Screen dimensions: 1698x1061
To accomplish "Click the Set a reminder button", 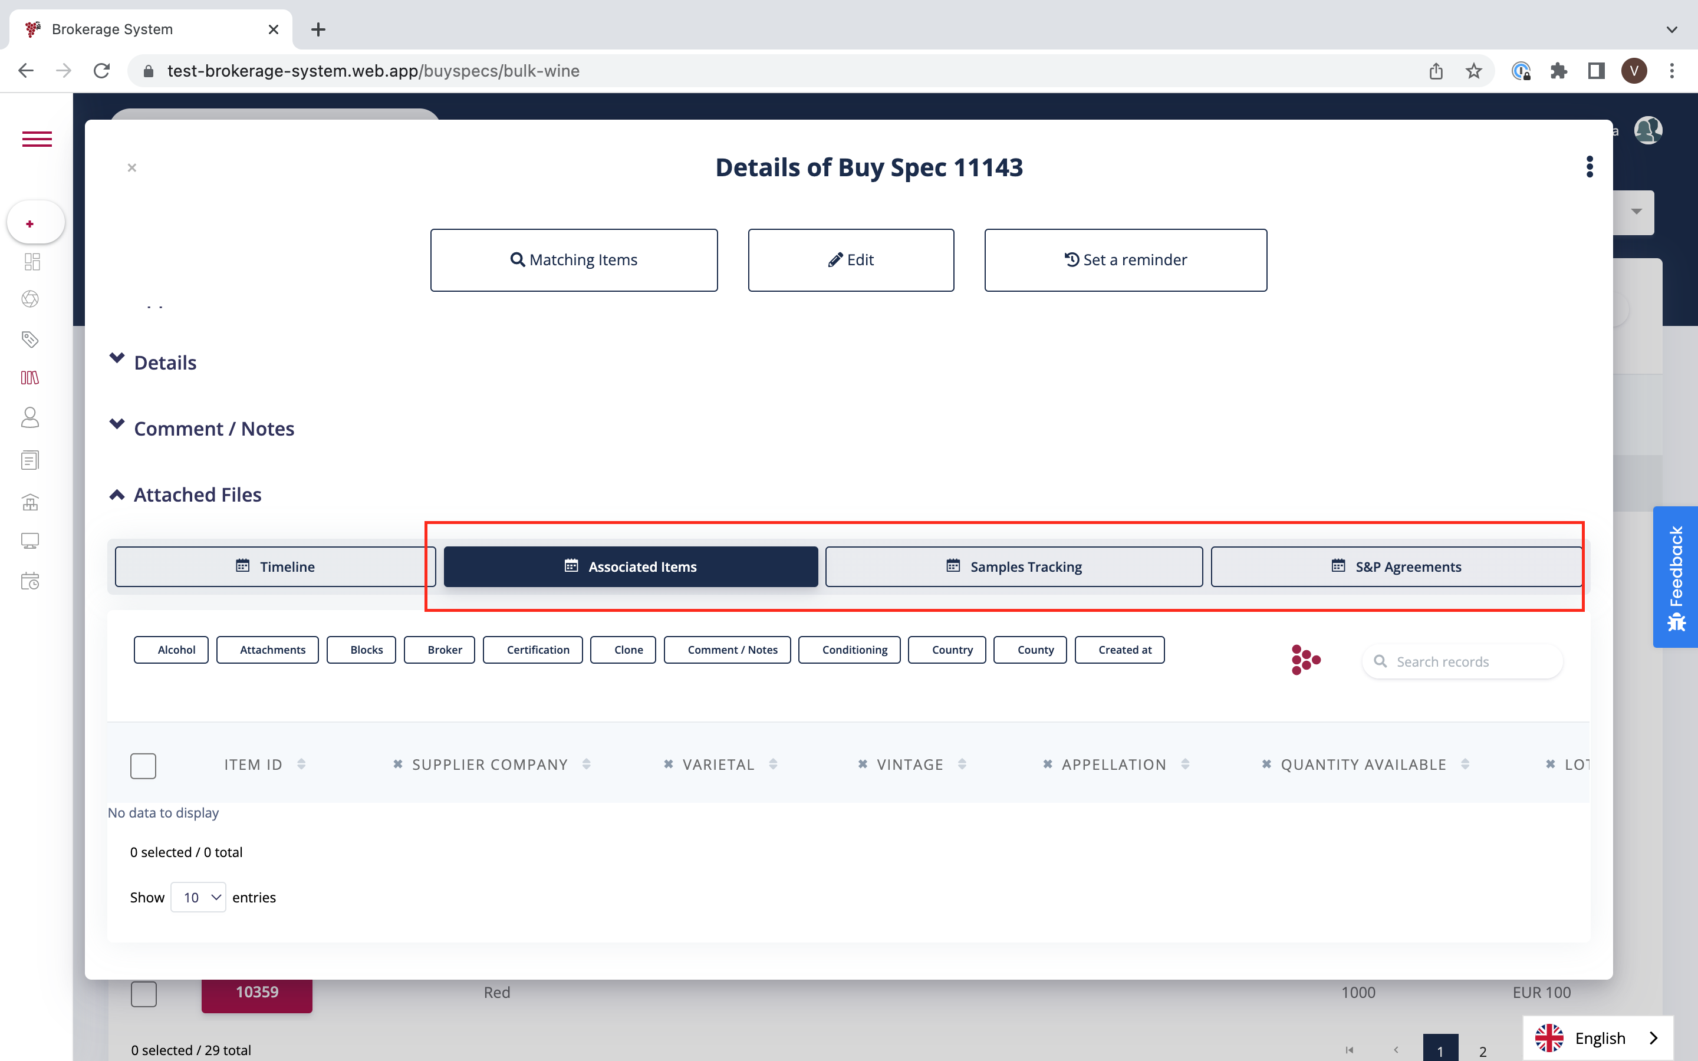I will 1125,261.
